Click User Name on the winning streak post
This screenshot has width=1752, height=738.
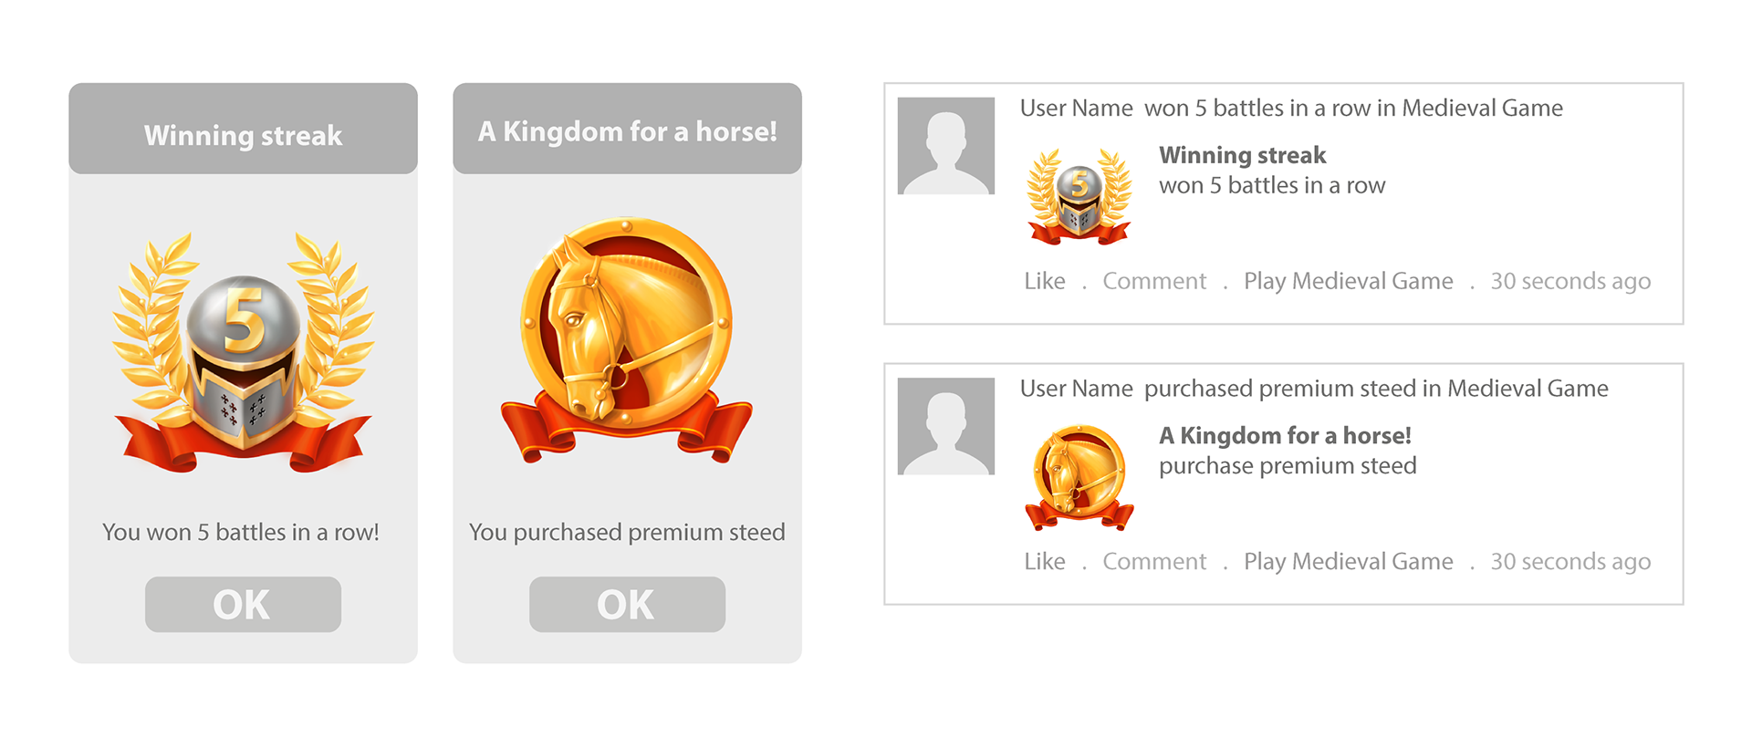coord(1076,109)
